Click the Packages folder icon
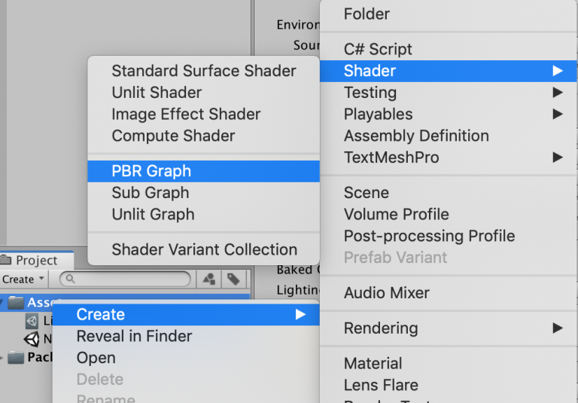Image resolution: width=578 pixels, height=403 pixels. 16,357
